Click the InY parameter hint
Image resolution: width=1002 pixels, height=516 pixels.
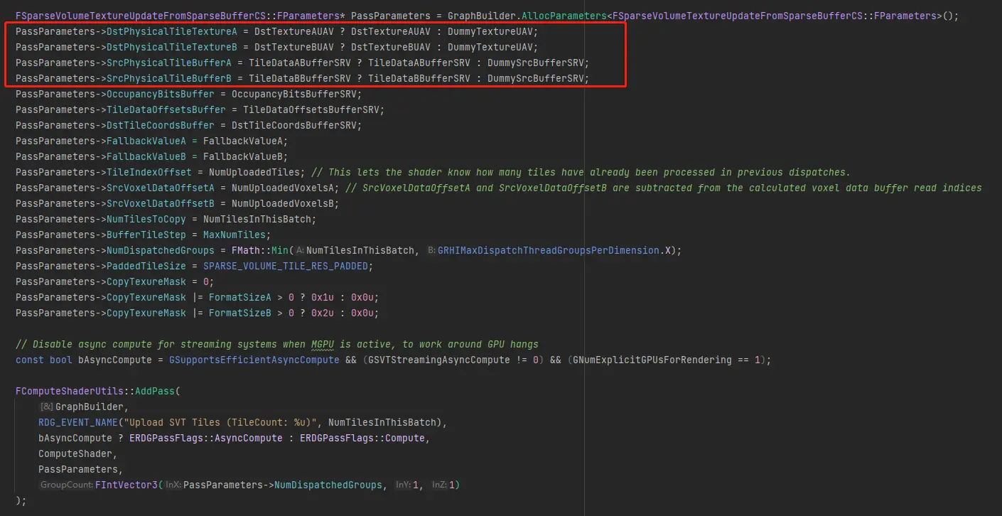(x=402, y=485)
